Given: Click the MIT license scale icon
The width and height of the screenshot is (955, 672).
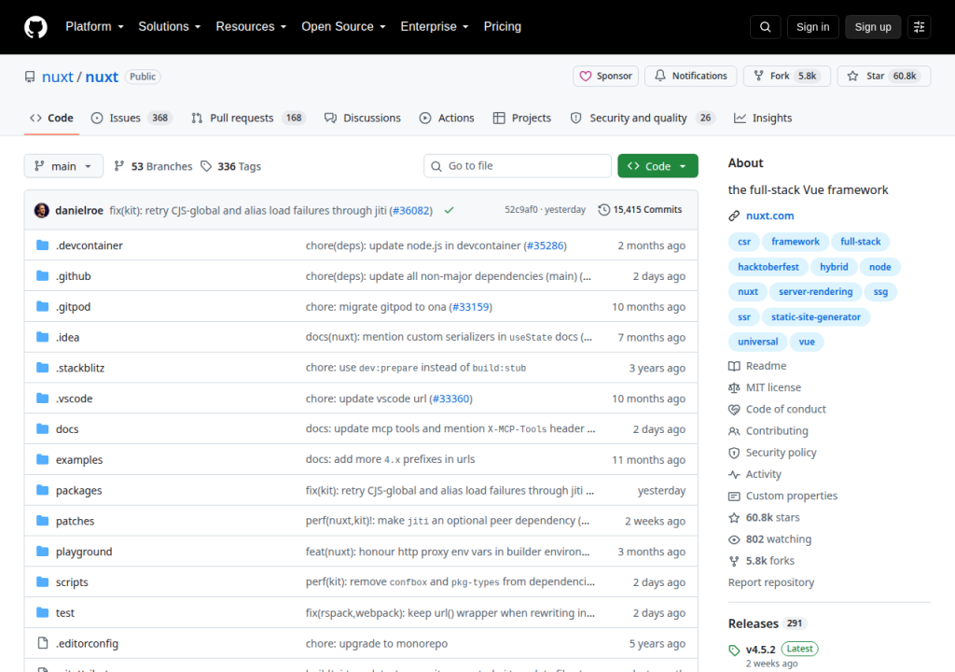Looking at the screenshot, I should [734, 388].
